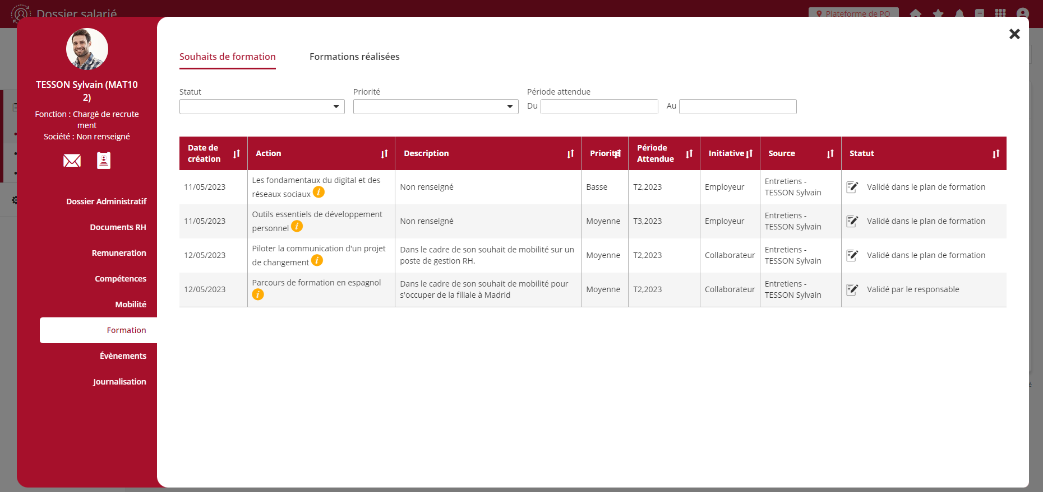The height and width of the screenshot is (492, 1043).
Task: Sort table by Action column
Action: 384,154
